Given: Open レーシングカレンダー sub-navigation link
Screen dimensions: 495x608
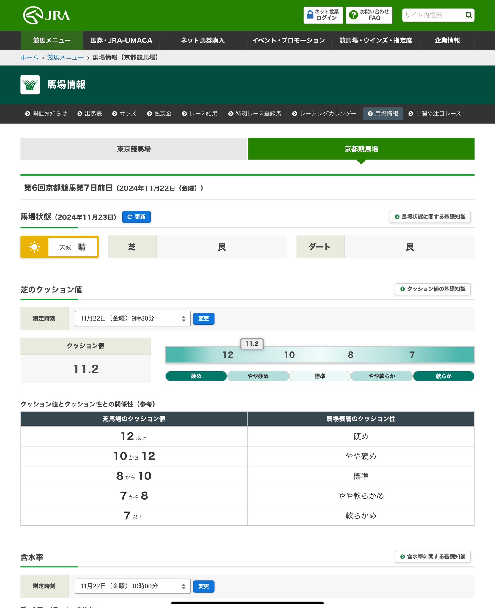Looking at the screenshot, I should click(324, 114).
